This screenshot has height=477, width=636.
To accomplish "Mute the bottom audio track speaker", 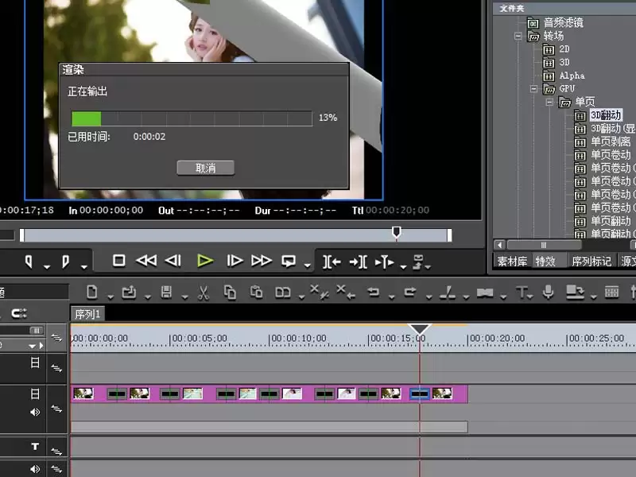I will coord(35,469).
